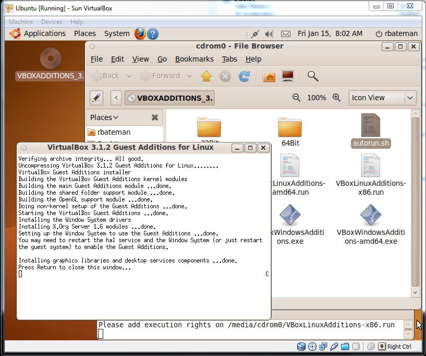Viewport: 426px width, 356px height.
Task: Click the bottom output pane scroll-down arrow
Action: click(408, 335)
